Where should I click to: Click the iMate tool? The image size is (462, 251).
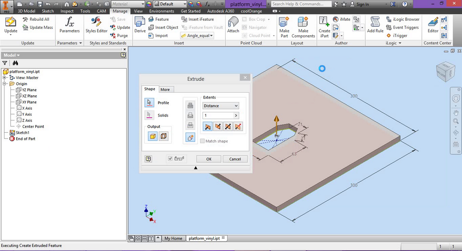coord(342,19)
